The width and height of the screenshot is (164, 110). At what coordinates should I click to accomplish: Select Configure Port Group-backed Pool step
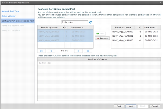(18, 21)
